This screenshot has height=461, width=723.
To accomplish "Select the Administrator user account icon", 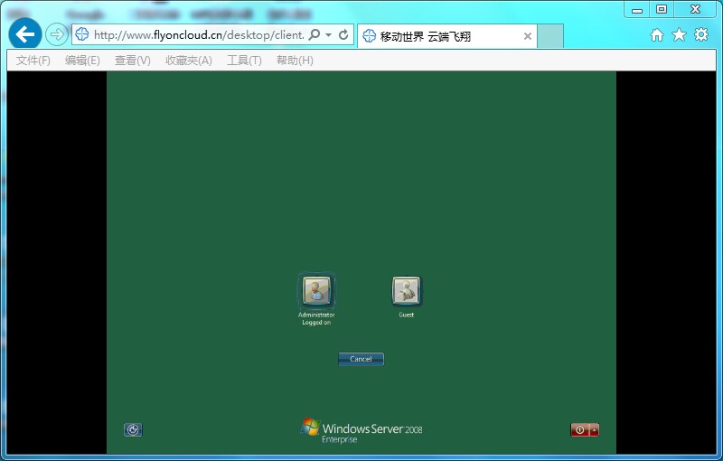I will tap(316, 291).
